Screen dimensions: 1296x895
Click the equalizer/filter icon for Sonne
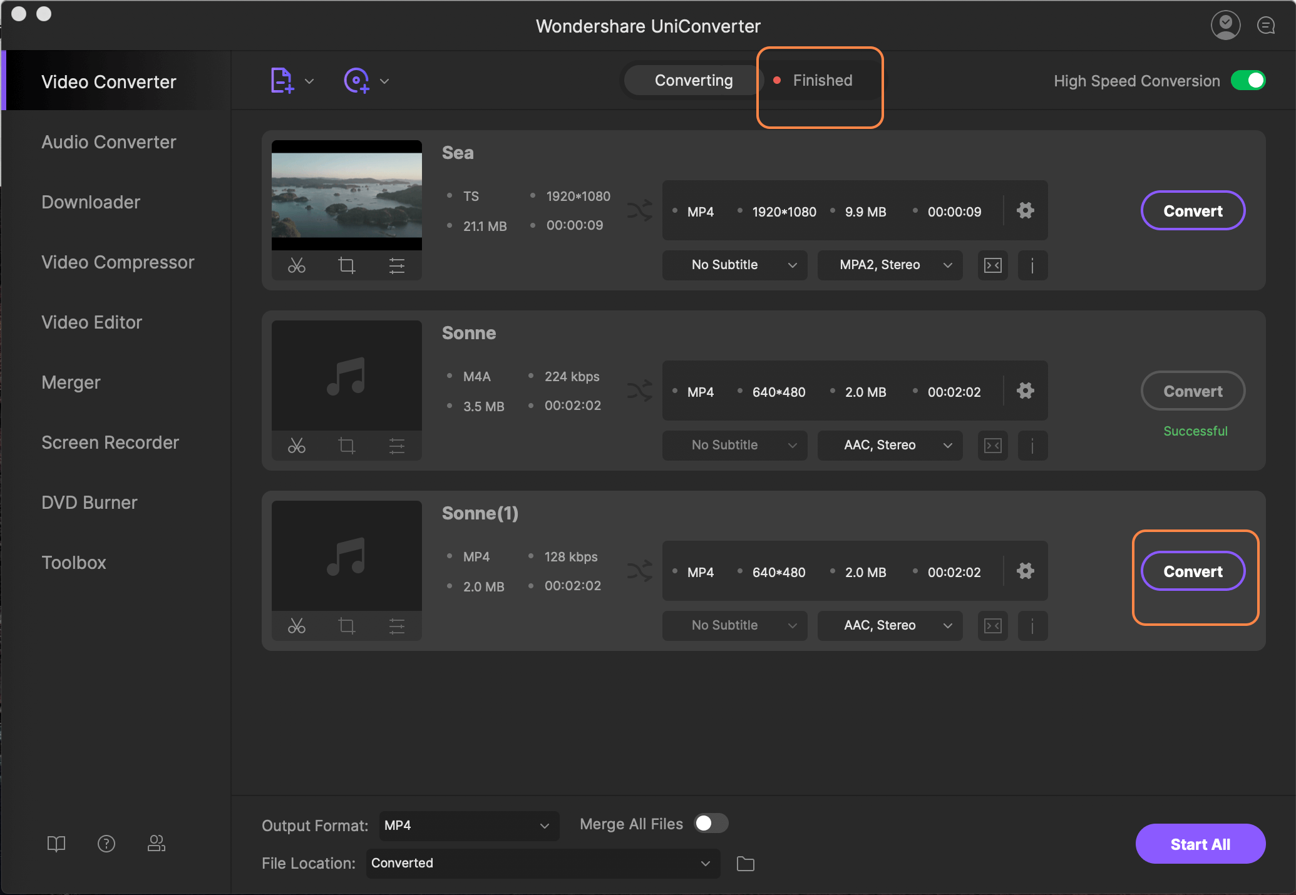(x=397, y=445)
